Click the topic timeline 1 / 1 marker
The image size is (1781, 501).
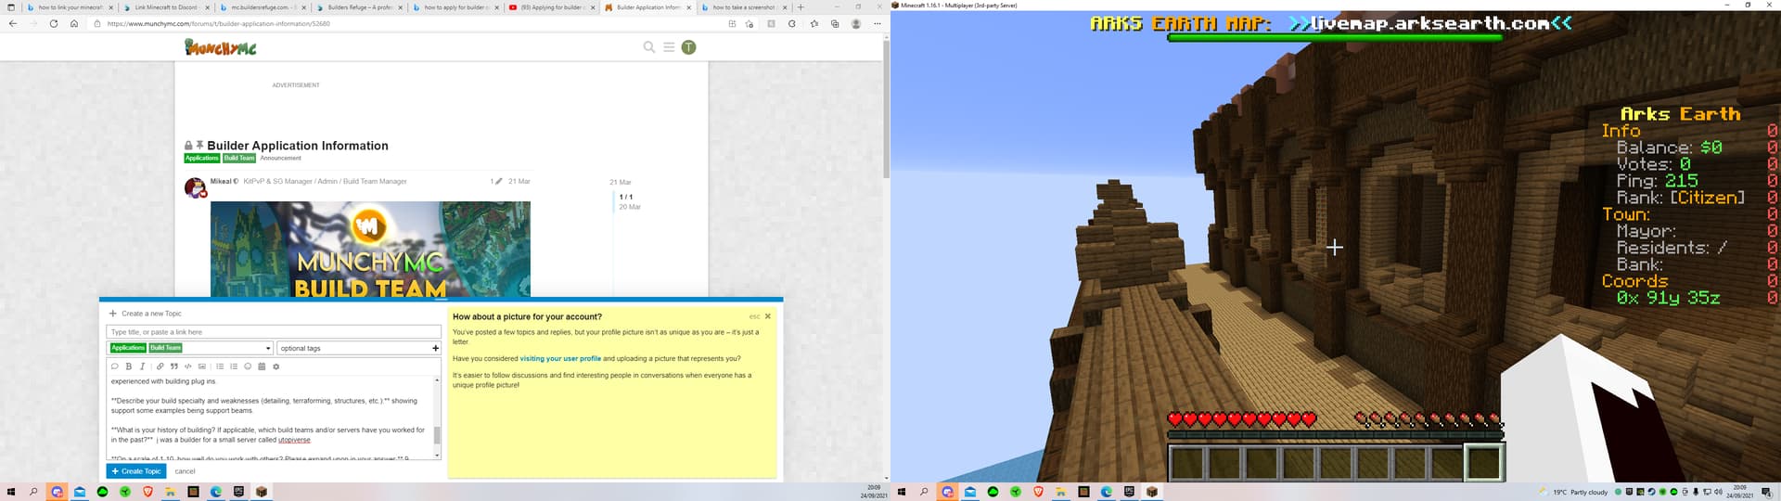click(626, 197)
